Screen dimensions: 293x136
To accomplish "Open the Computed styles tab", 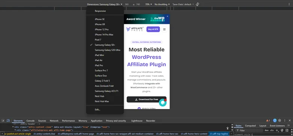I will pos(250,126).
